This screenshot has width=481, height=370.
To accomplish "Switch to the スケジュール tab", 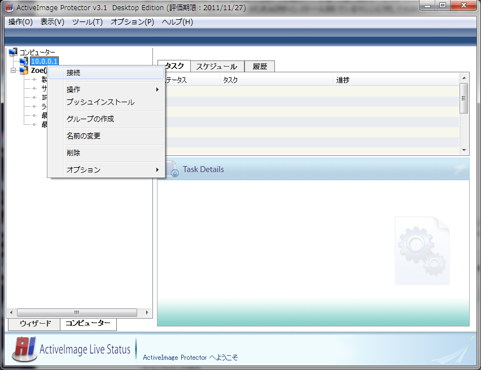I will 217,66.
